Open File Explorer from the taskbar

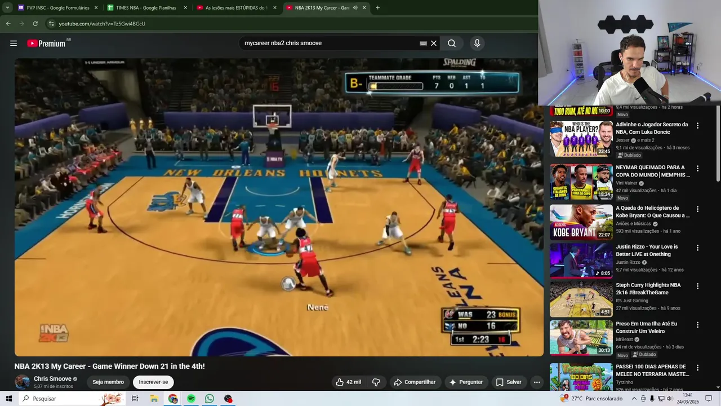click(154, 399)
